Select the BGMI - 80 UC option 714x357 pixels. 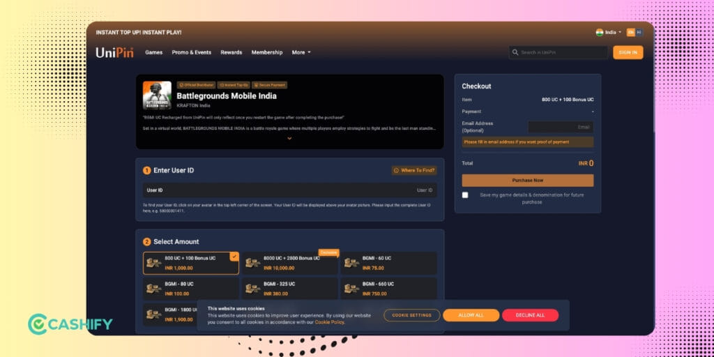tap(191, 289)
